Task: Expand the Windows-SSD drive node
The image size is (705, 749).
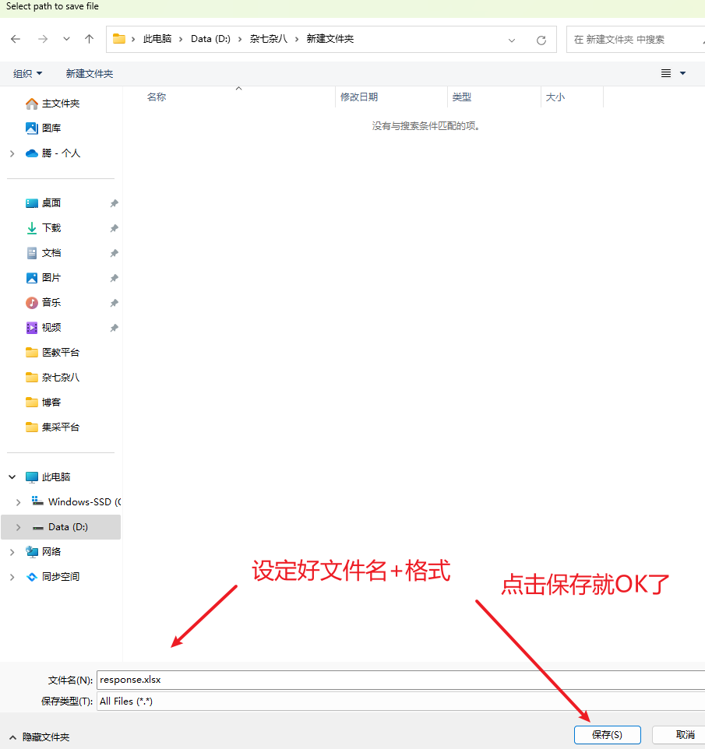Action: click(19, 502)
